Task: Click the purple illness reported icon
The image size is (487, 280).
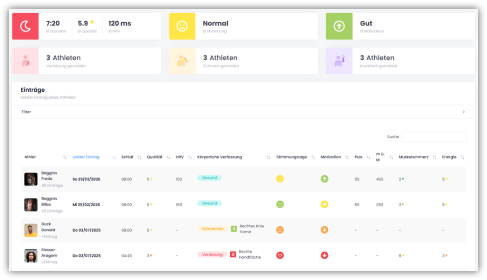Action: pos(339,61)
